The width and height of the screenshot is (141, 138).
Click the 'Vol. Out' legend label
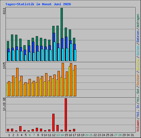(x=138, y=95)
